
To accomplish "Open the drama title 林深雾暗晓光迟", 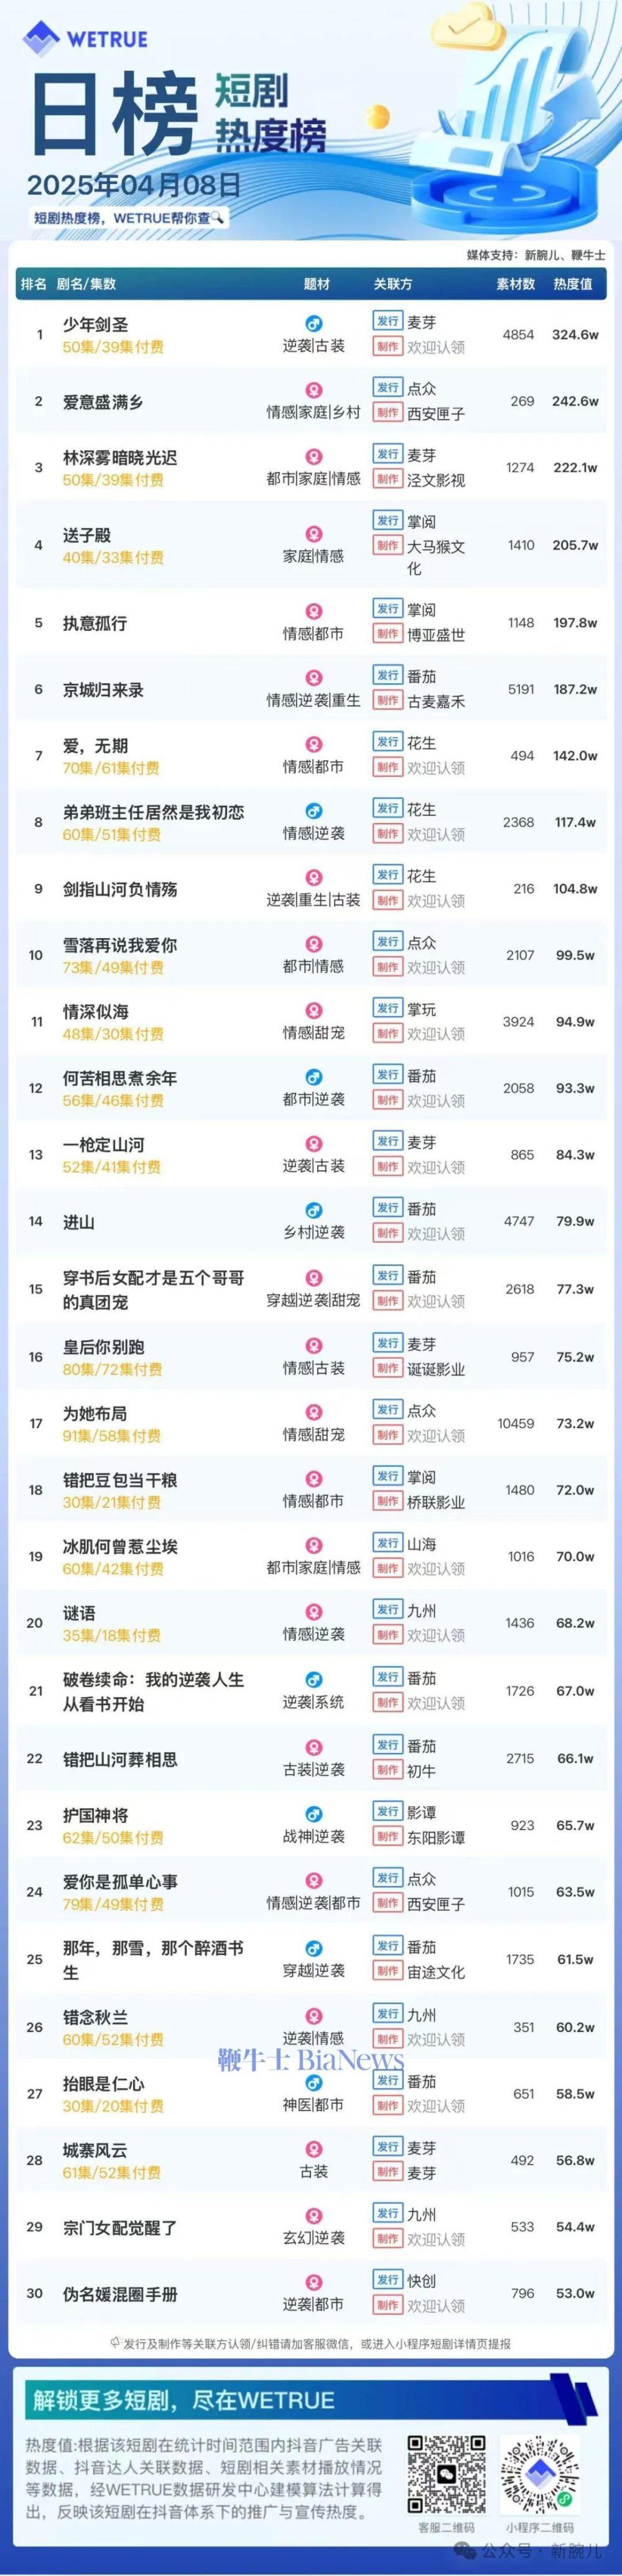I will (120, 457).
